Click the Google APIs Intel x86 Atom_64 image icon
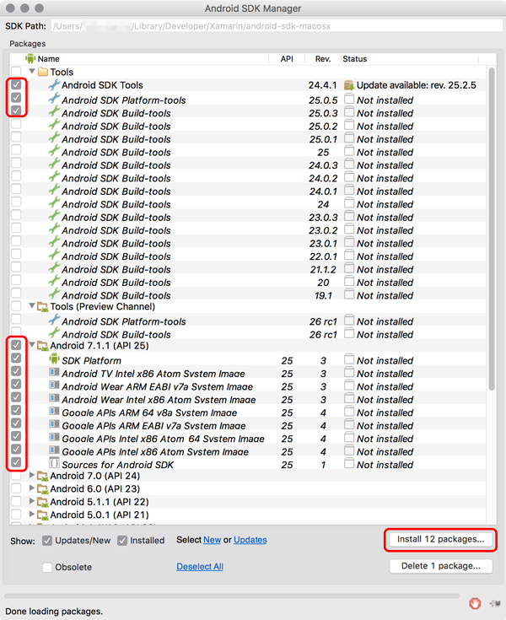Image resolution: width=506 pixels, height=620 pixels. click(54, 438)
